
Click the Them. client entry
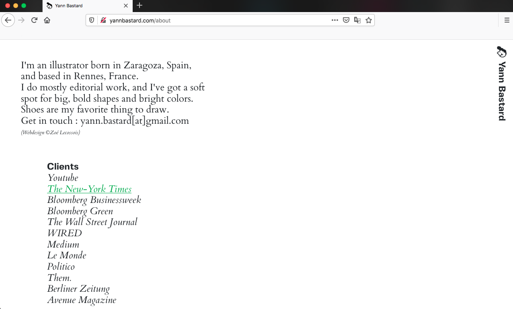tap(59, 277)
